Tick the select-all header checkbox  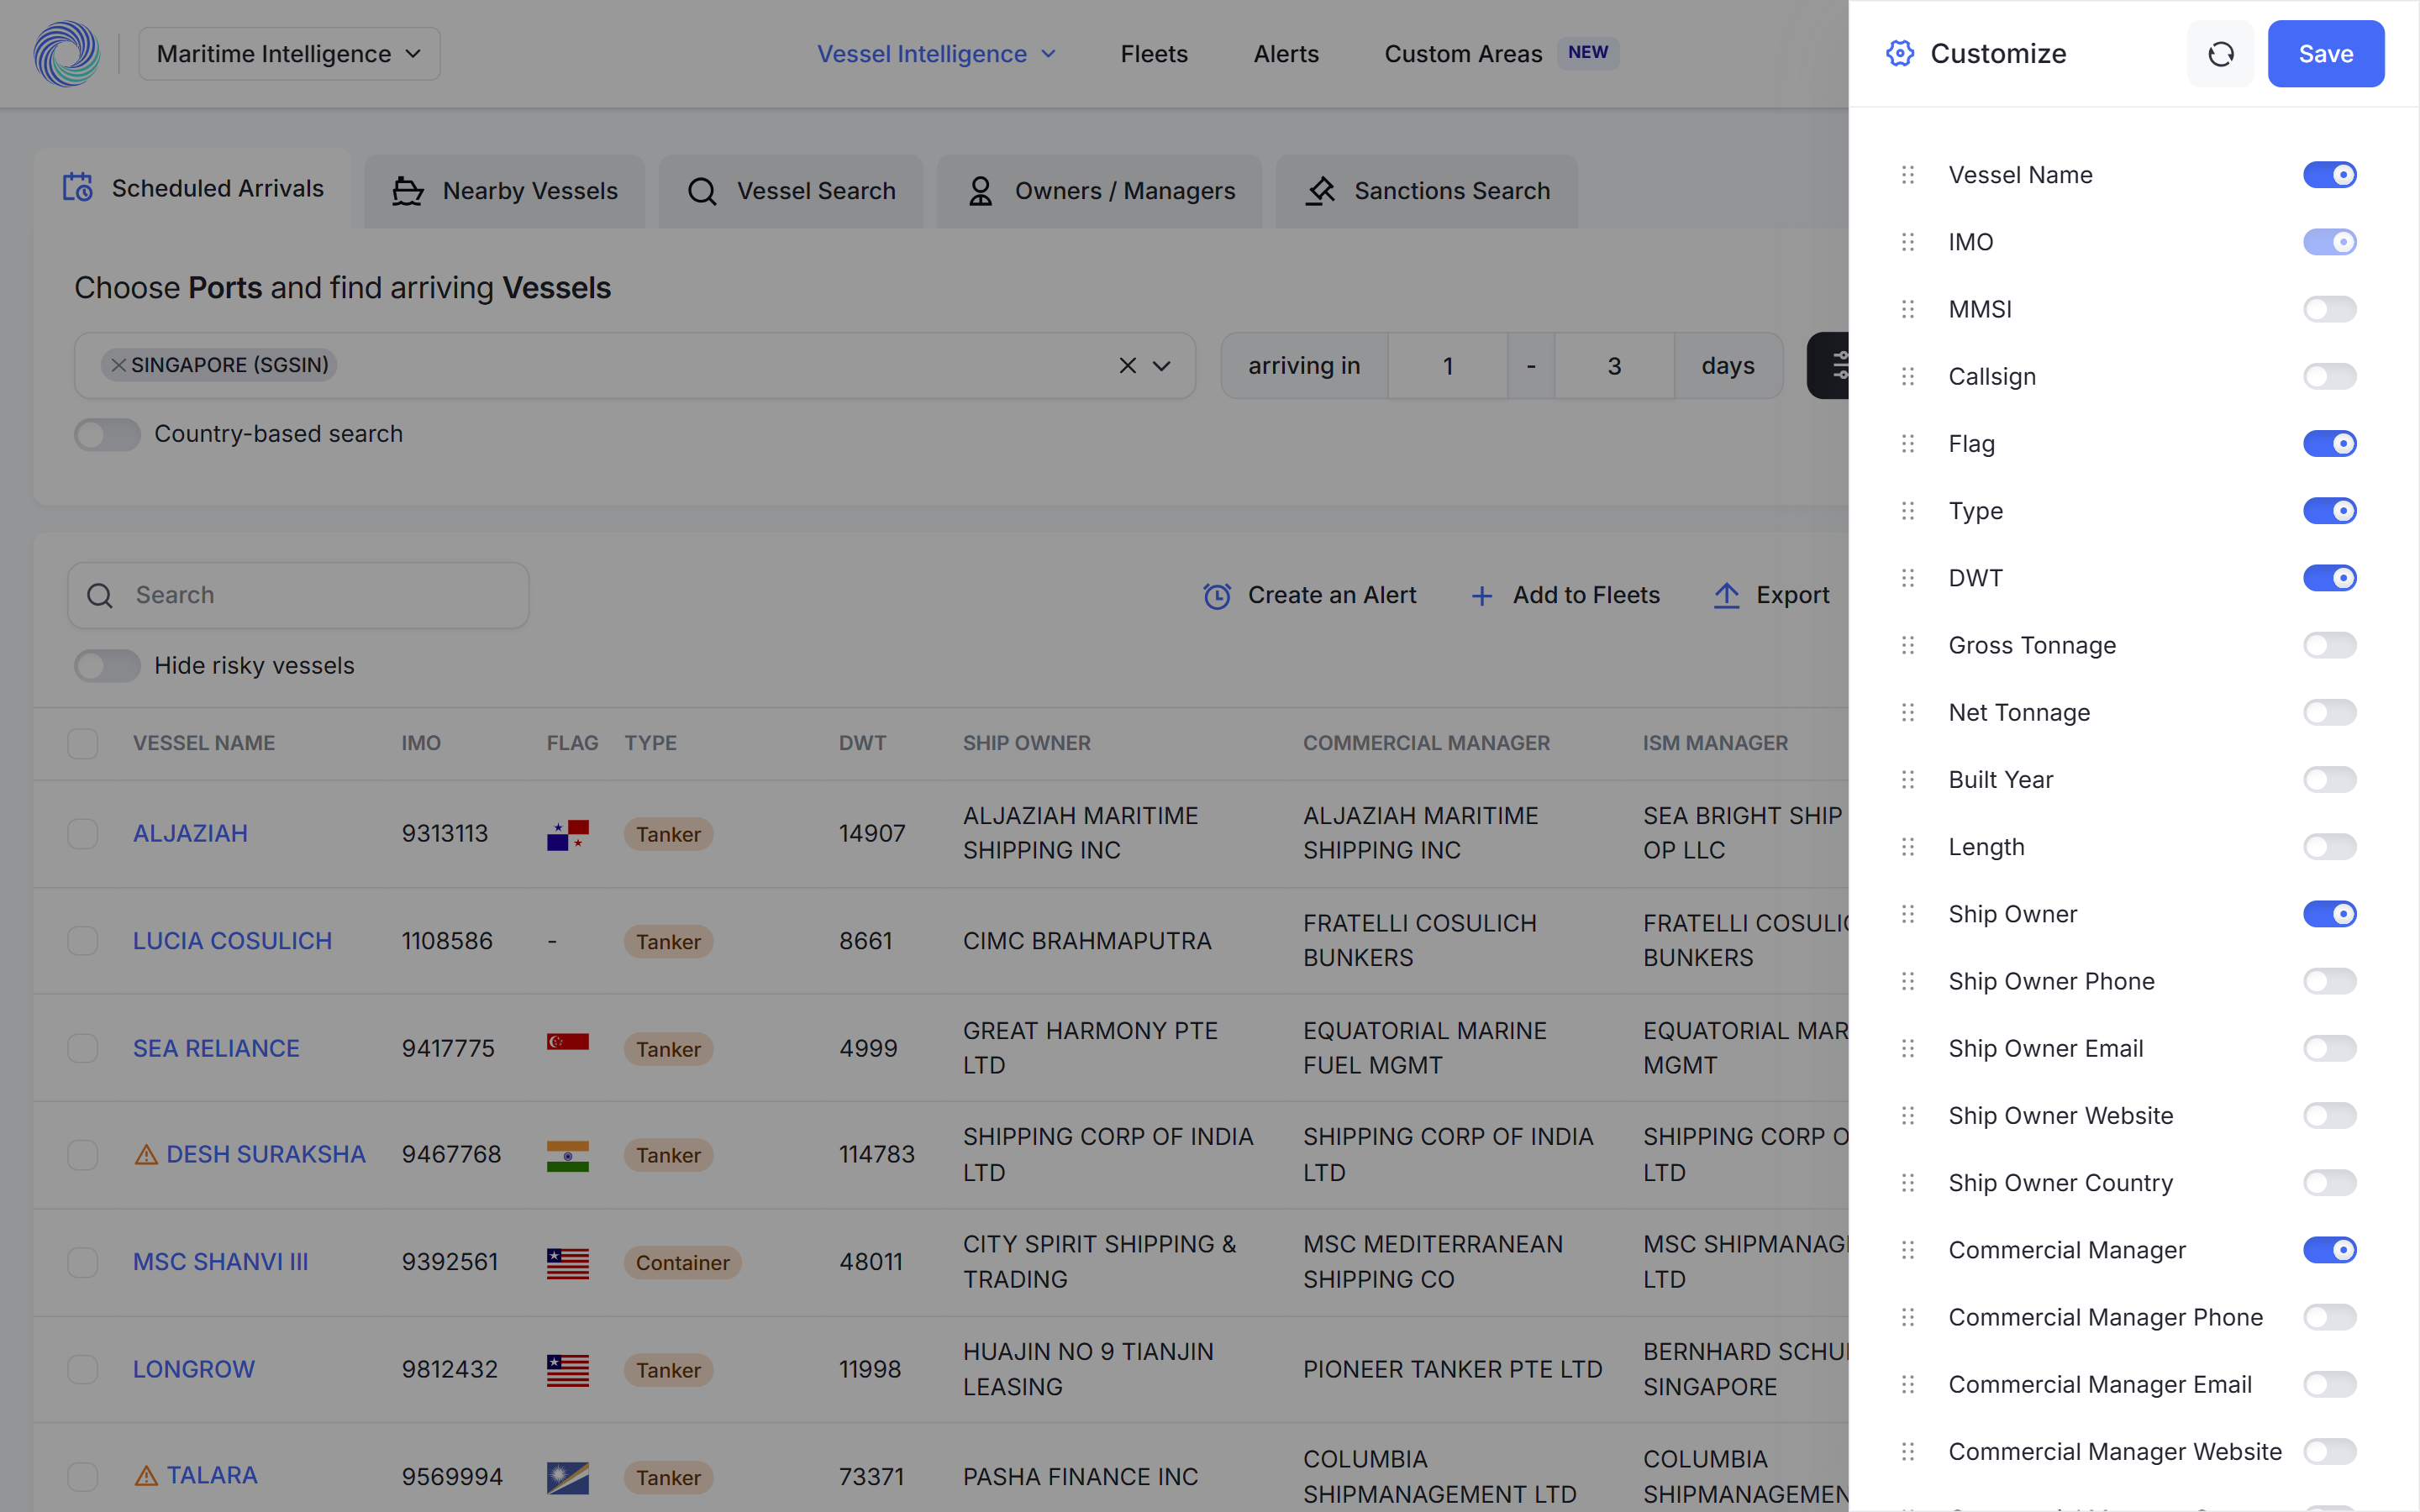point(83,743)
